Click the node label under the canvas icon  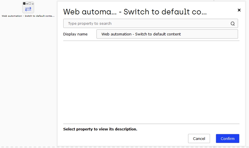28,16
